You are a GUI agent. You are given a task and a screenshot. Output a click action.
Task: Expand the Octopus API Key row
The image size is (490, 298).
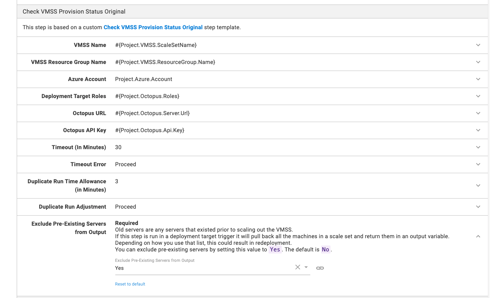click(x=478, y=130)
